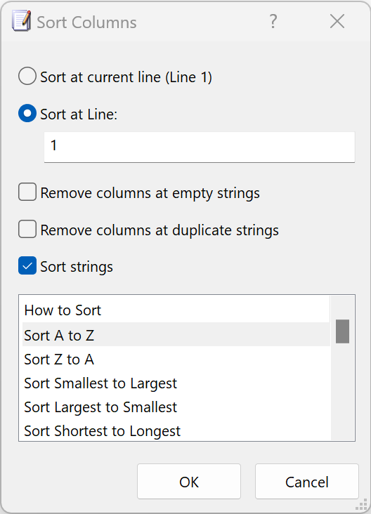Click the resize grip at dialog corner
This screenshot has width=371, height=514.
pos(361,504)
